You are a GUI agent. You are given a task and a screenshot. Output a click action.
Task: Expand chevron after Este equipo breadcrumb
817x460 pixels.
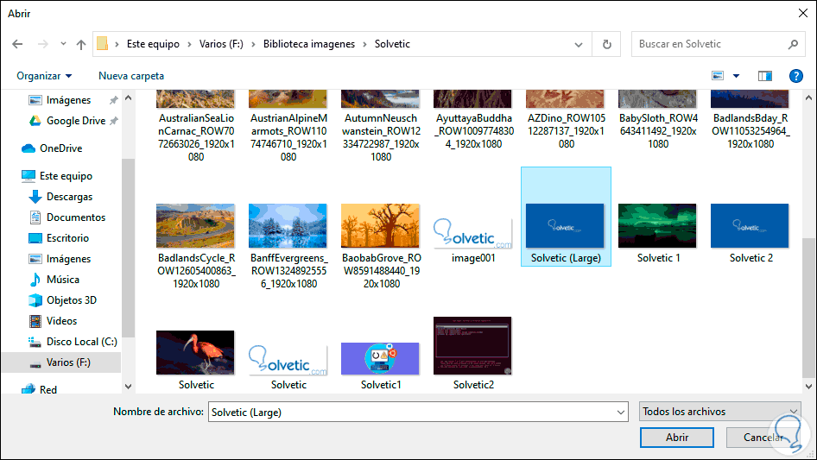[189, 44]
